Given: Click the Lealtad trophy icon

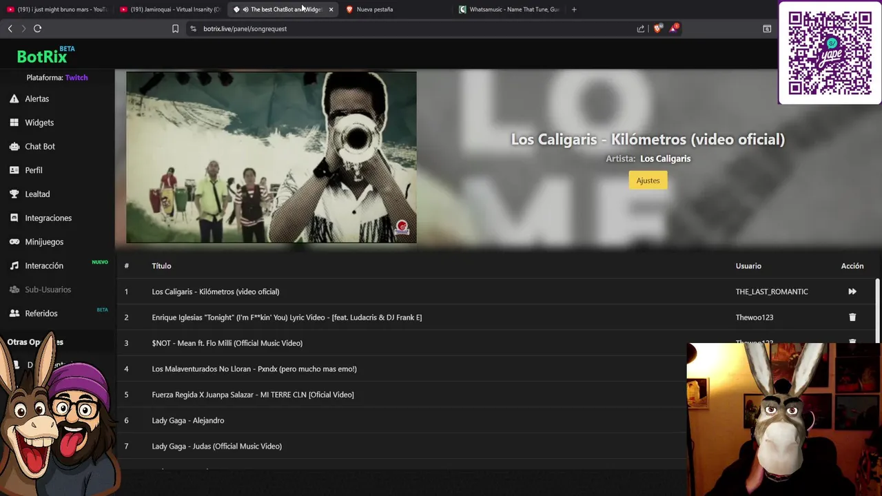Looking at the screenshot, I should click(x=14, y=194).
